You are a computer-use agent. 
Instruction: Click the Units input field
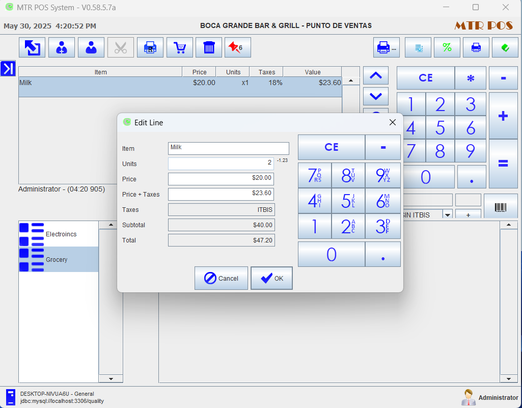tap(221, 164)
